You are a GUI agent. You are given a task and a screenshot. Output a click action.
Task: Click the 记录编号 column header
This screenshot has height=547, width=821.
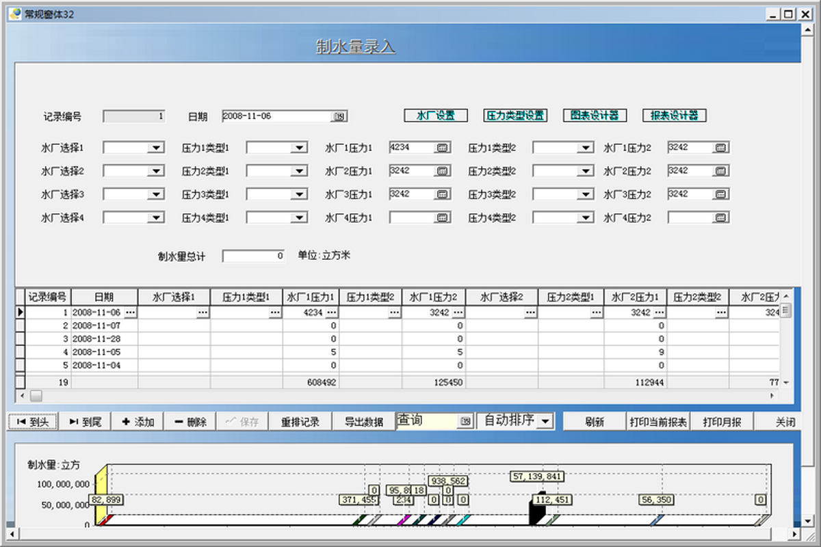(48, 297)
